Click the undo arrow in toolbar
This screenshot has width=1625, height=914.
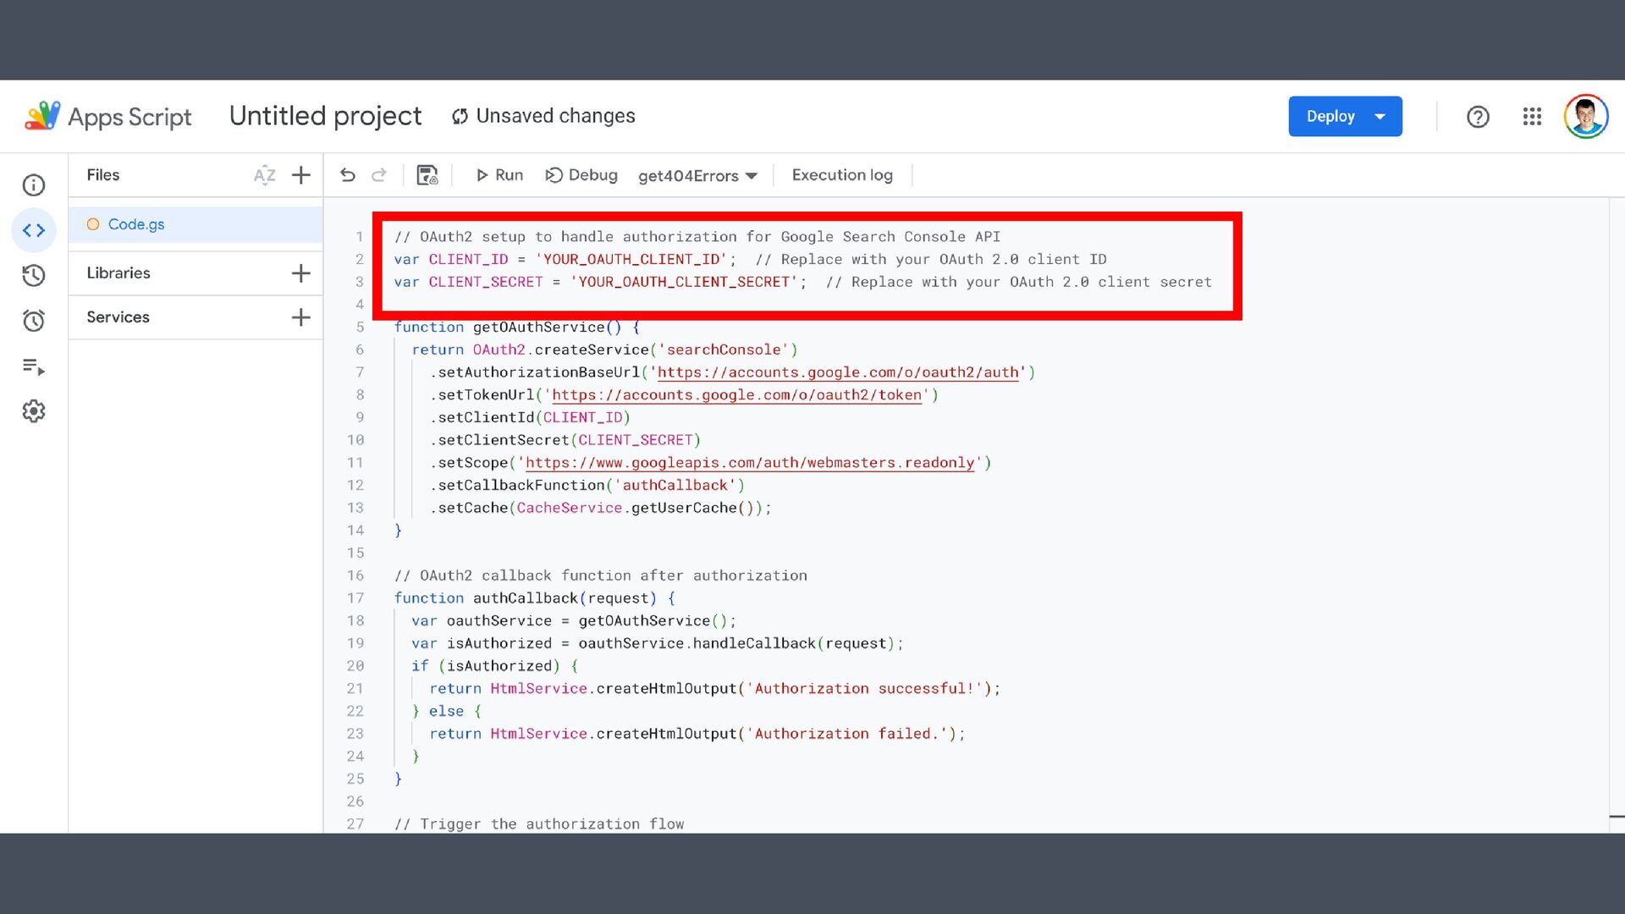click(x=348, y=175)
